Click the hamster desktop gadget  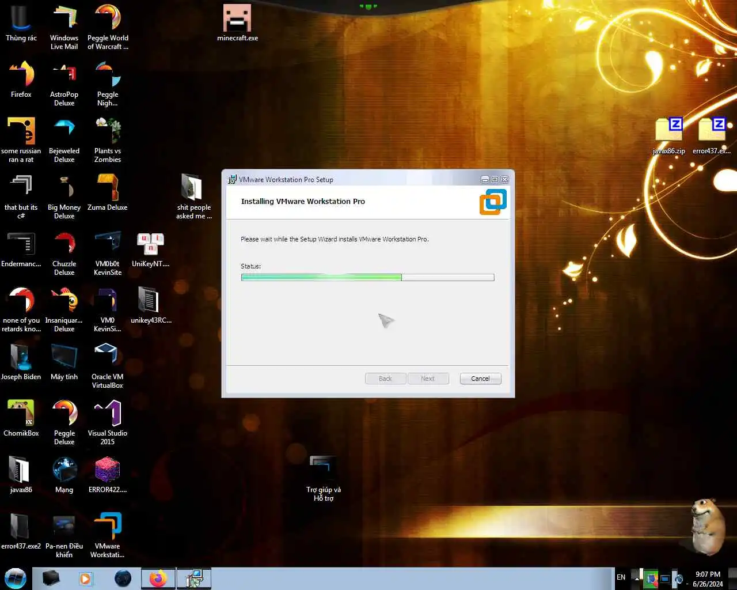(707, 527)
